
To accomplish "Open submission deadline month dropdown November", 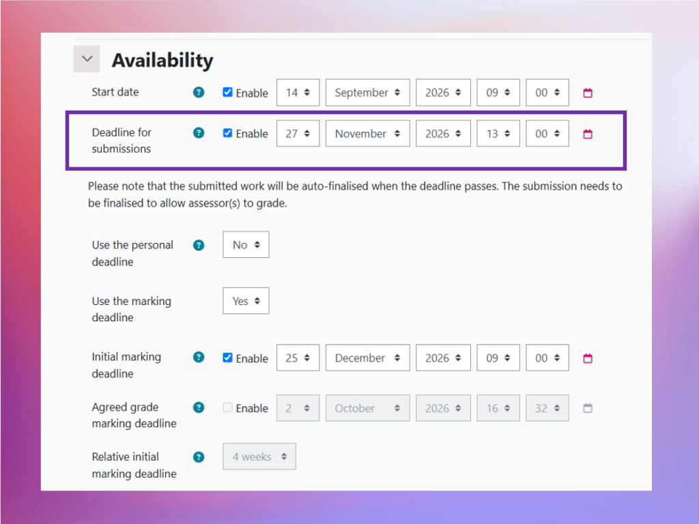I will coord(367,133).
